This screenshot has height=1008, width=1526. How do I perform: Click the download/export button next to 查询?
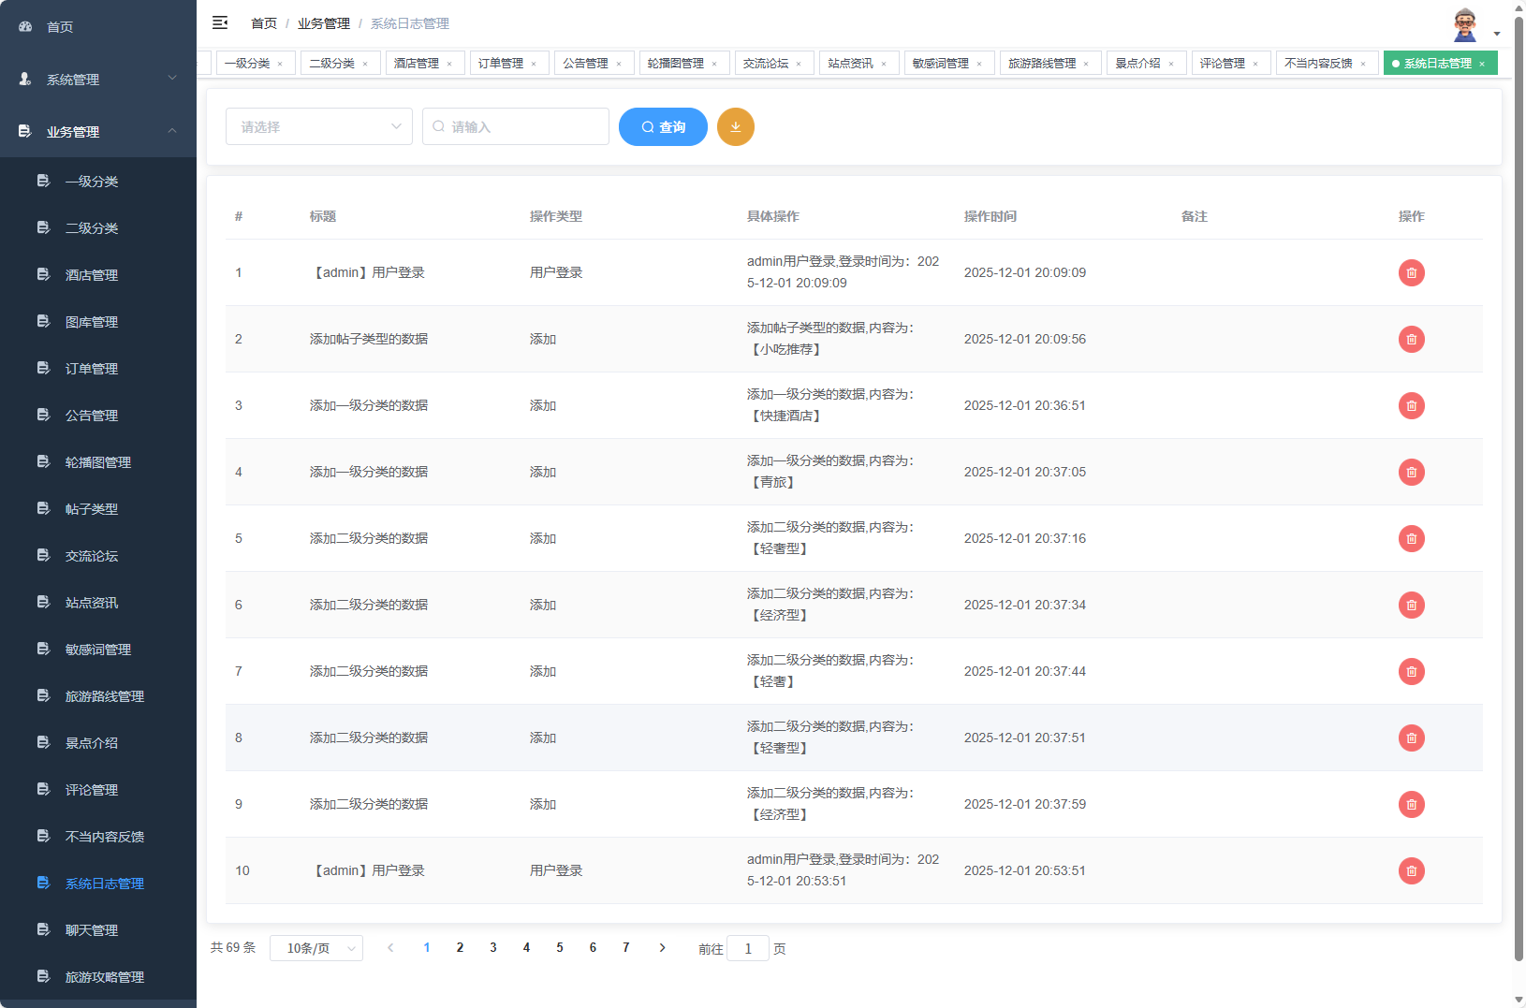tap(736, 126)
